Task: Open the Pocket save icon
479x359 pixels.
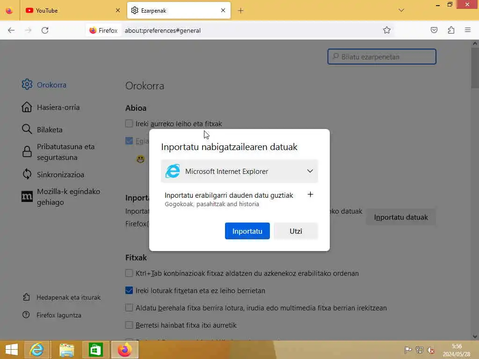Action: click(x=434, y=30)
